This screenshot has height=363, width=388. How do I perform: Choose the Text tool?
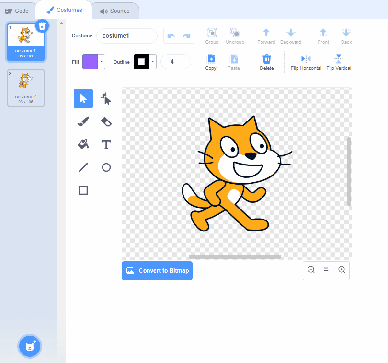click(106, 144)
